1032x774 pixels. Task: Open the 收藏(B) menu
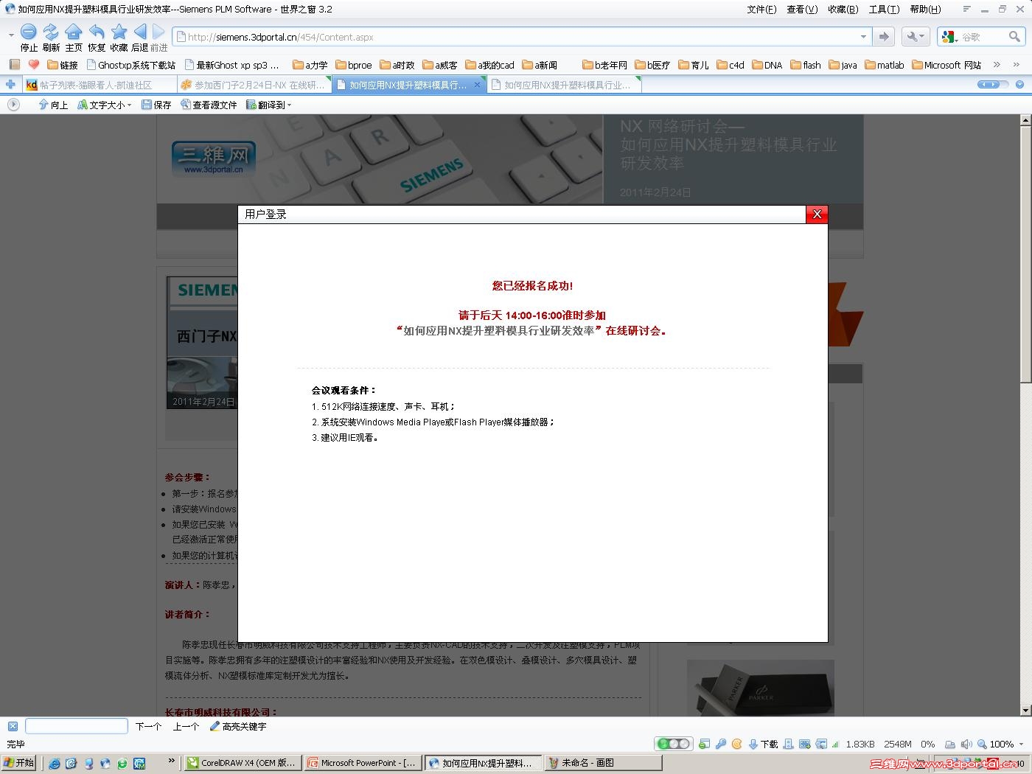click(x=843, y=9)
